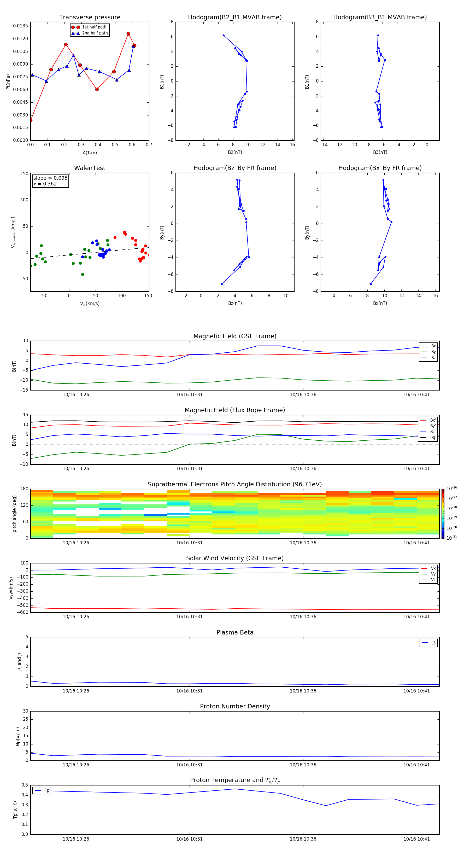Viewport: 470px width, 862px height.
Task: Click the 'Vsw(km/s)' y-axis label
Action: [11, 588]
